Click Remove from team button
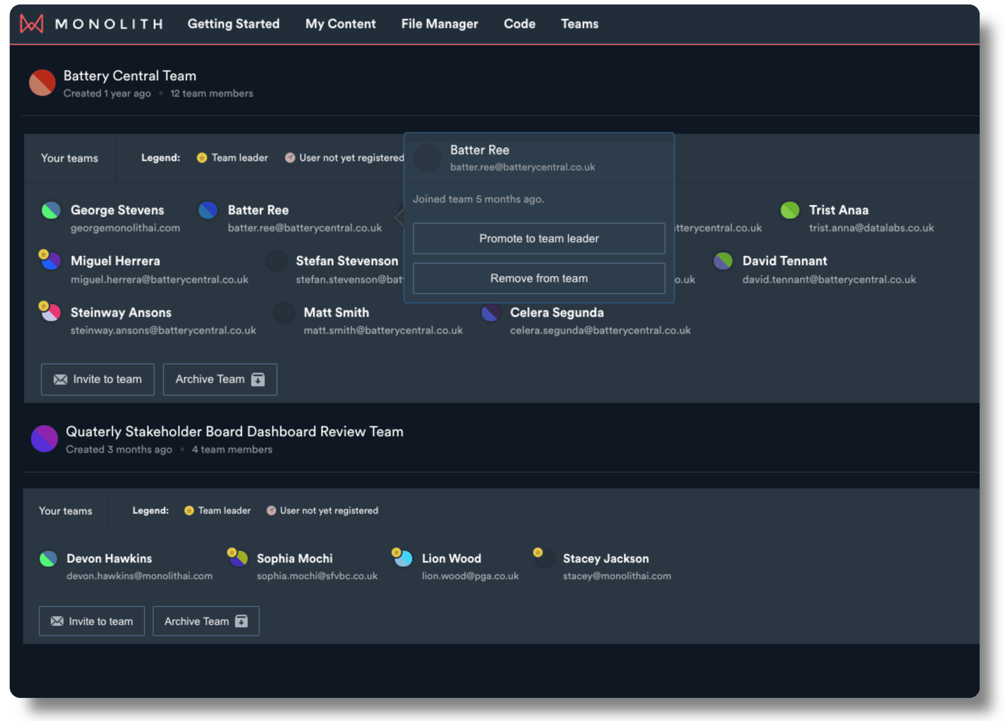This screenshot has height=721, width=1008. [x=539, y=278]
